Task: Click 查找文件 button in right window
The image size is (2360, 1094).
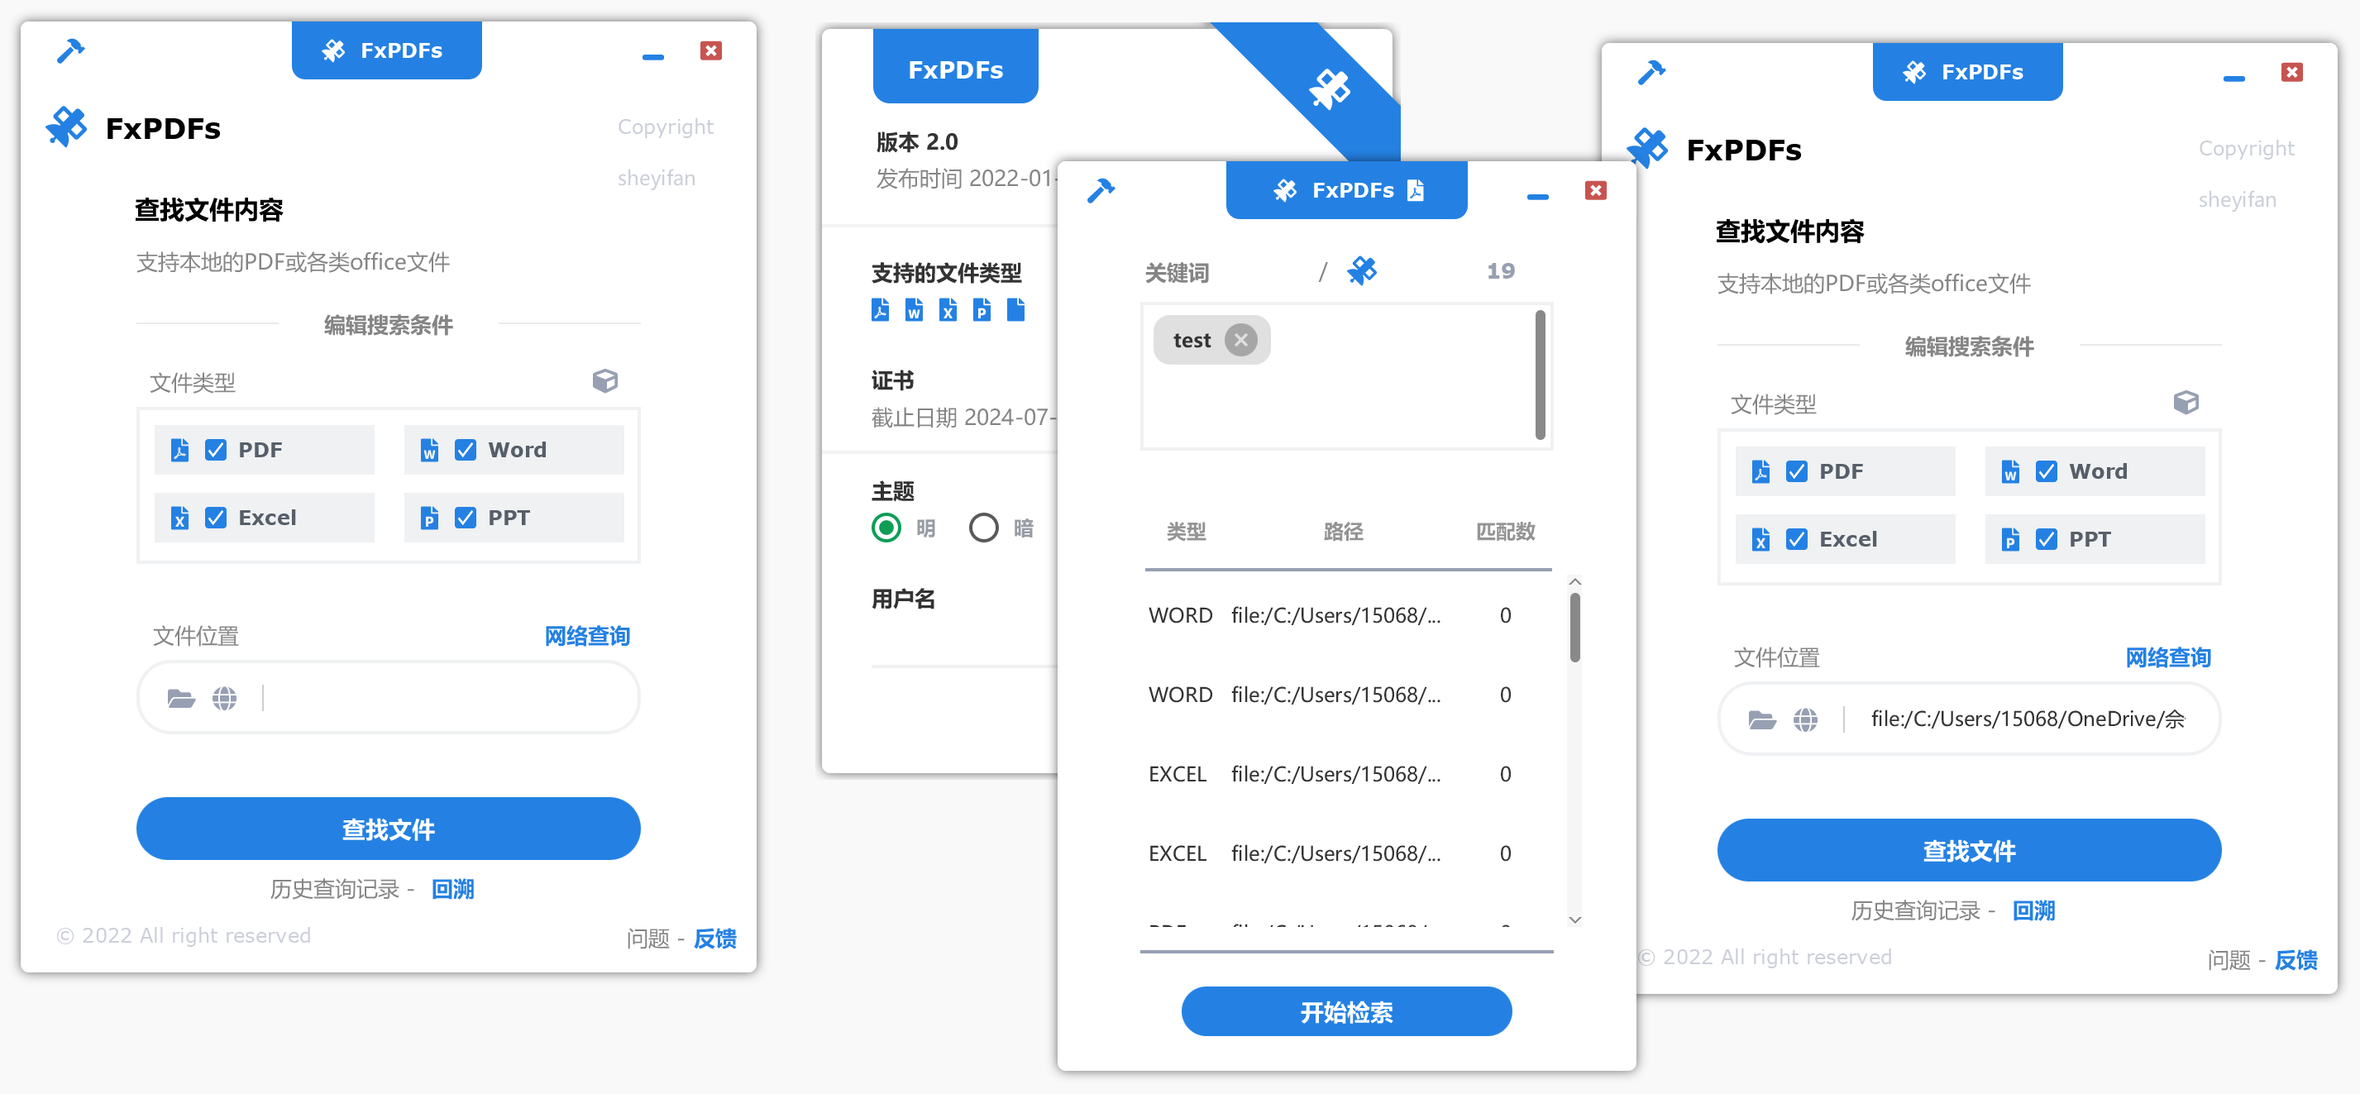Action: 1969,849
